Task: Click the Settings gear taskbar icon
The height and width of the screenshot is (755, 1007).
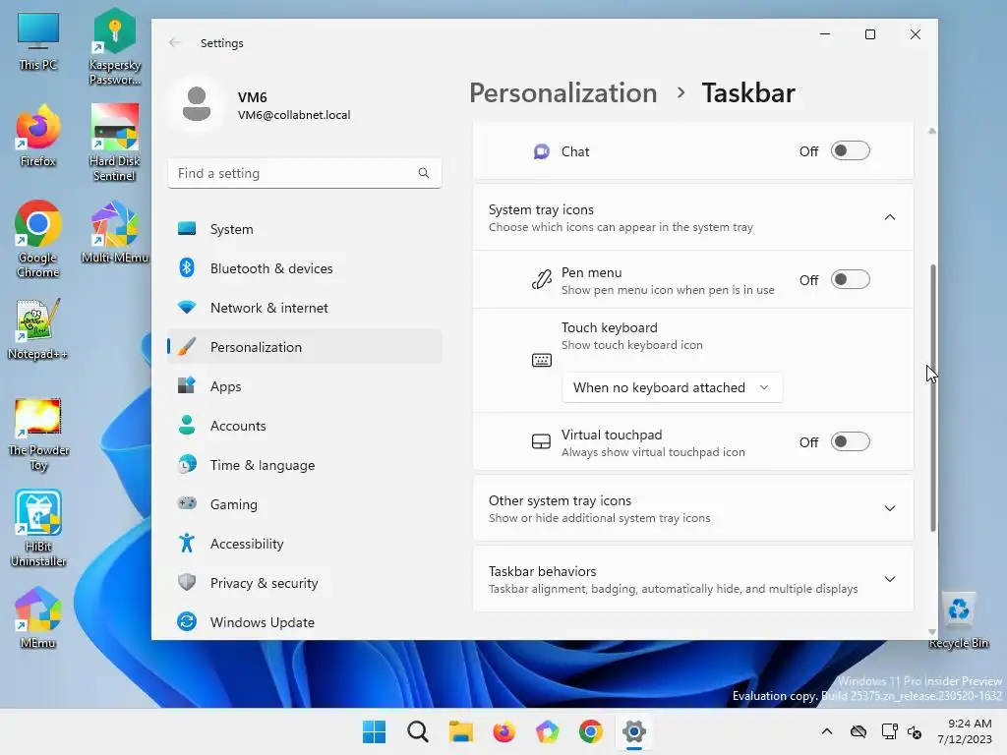Action: pyautogui.click(x=634, y=731)
